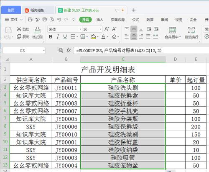Switch to the 稻壳模板 tab
Screen dimensions: 209x172
coord(38,10)
